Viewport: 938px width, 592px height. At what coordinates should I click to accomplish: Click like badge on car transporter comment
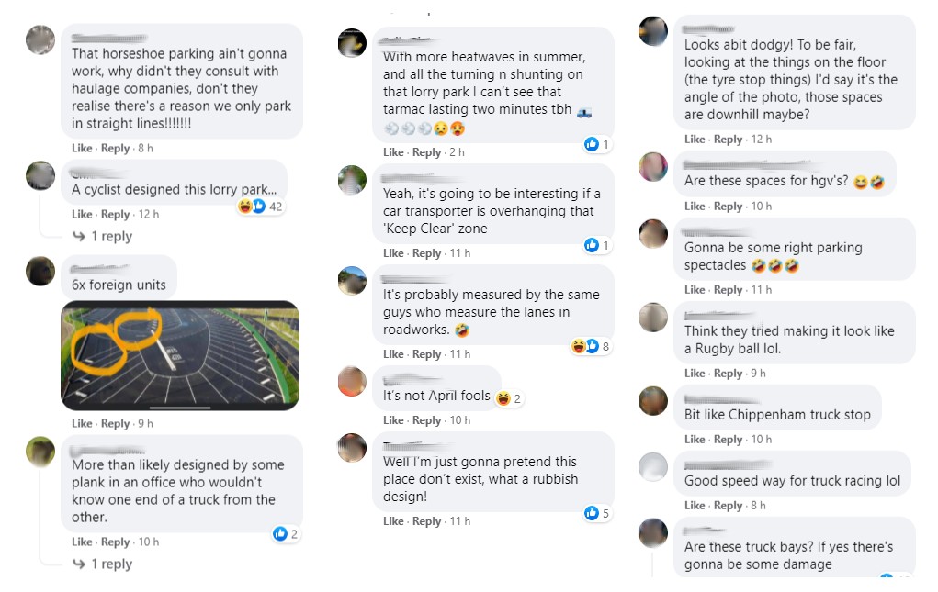click(596, 245)
